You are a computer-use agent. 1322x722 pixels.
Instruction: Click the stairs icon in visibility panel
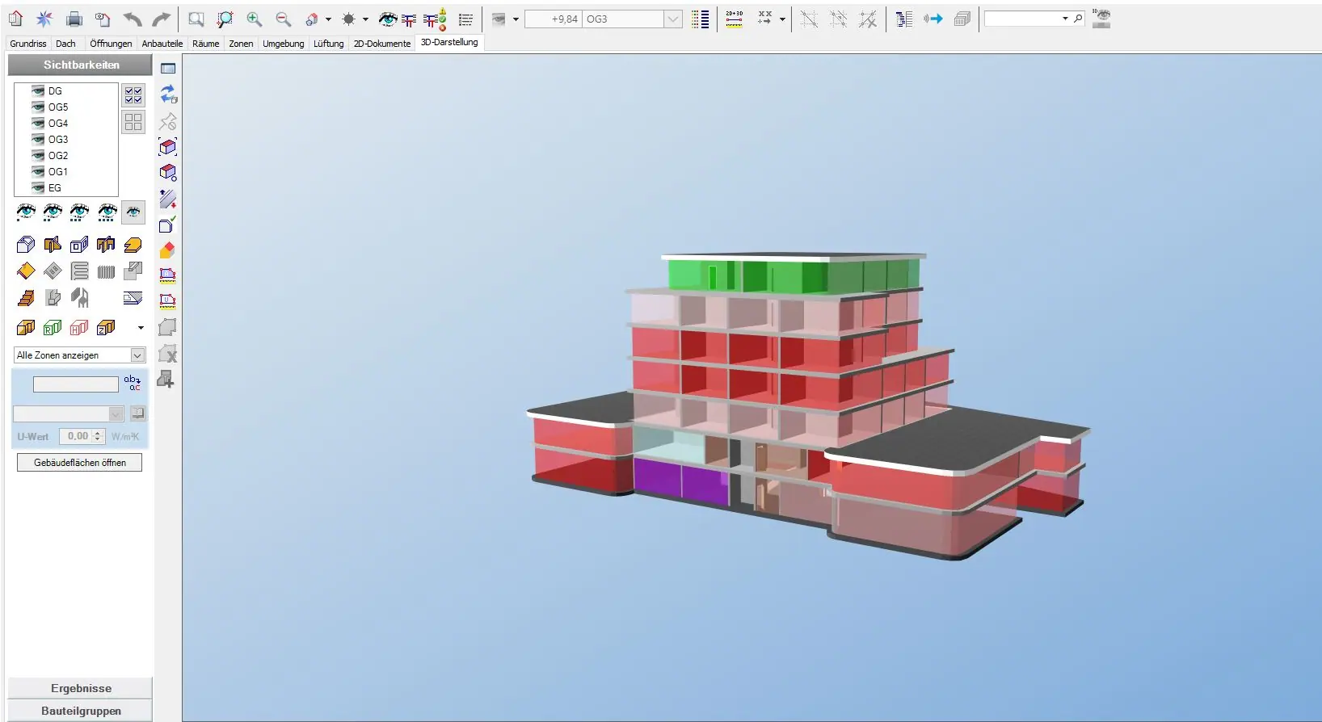coord(26,298)
